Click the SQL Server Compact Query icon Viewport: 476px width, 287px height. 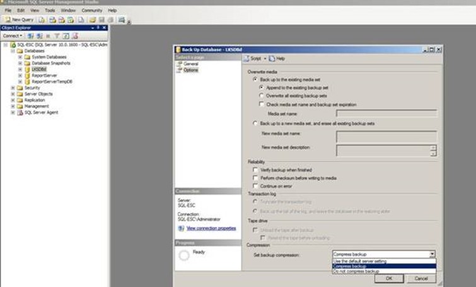(81, 20)
